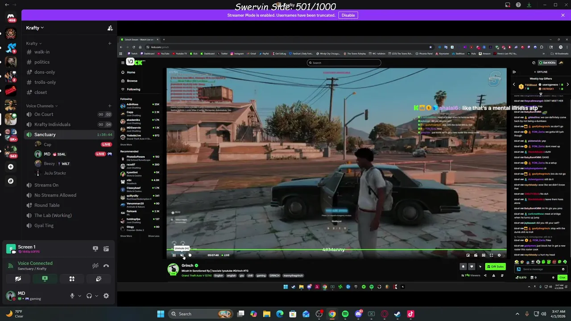Open the trolls-only text channel

coord(70,82)
